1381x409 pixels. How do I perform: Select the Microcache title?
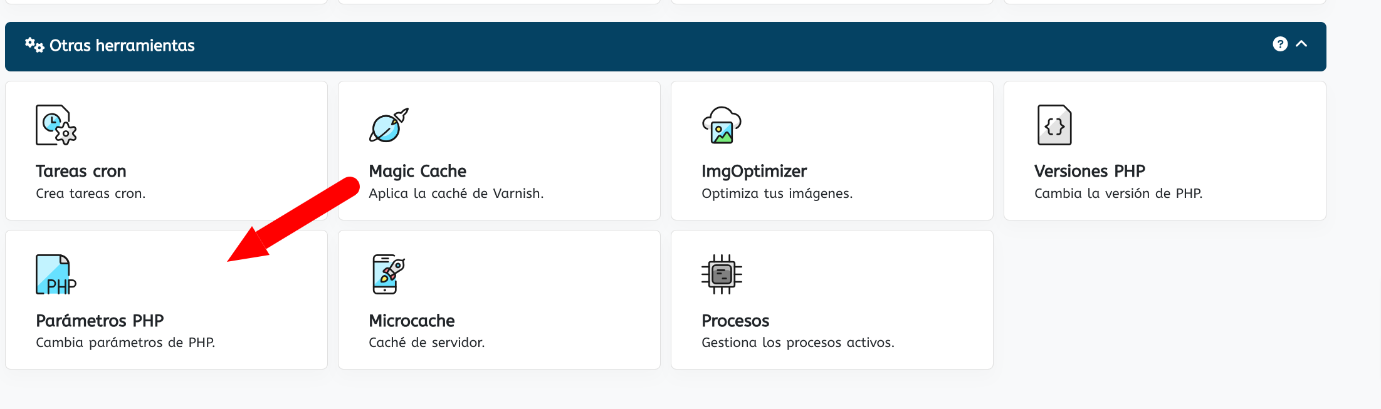[x=412, y=321]
